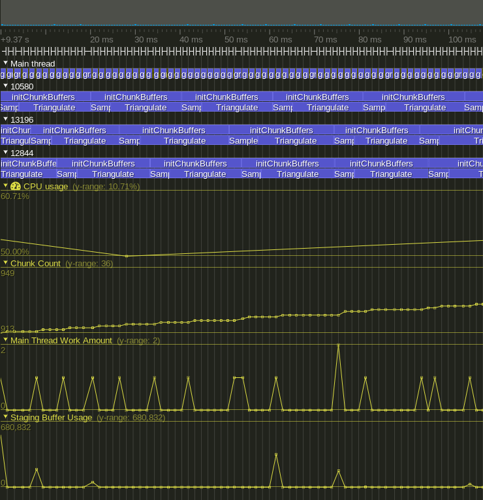Click the Main Thread Work Amount y-range 2 text
The image size is (483, 500).
[138, 341]
